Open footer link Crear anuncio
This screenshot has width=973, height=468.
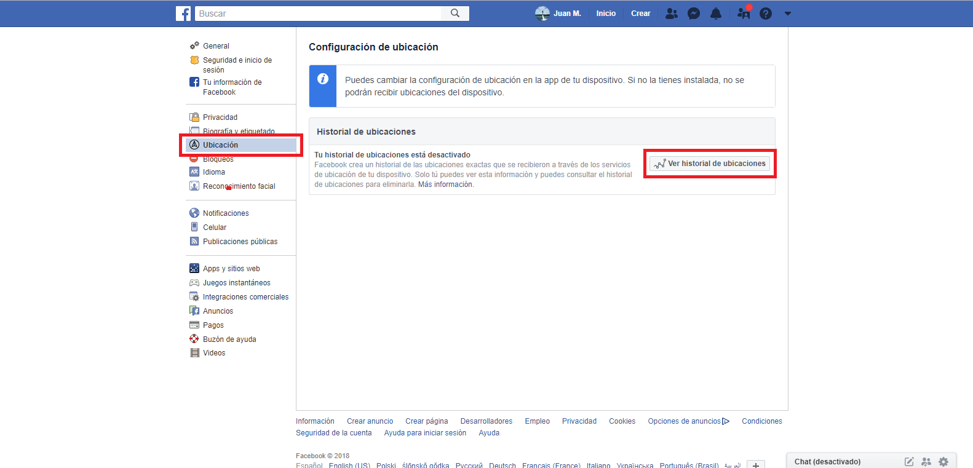pyautogui.click(x=370, y=421)
